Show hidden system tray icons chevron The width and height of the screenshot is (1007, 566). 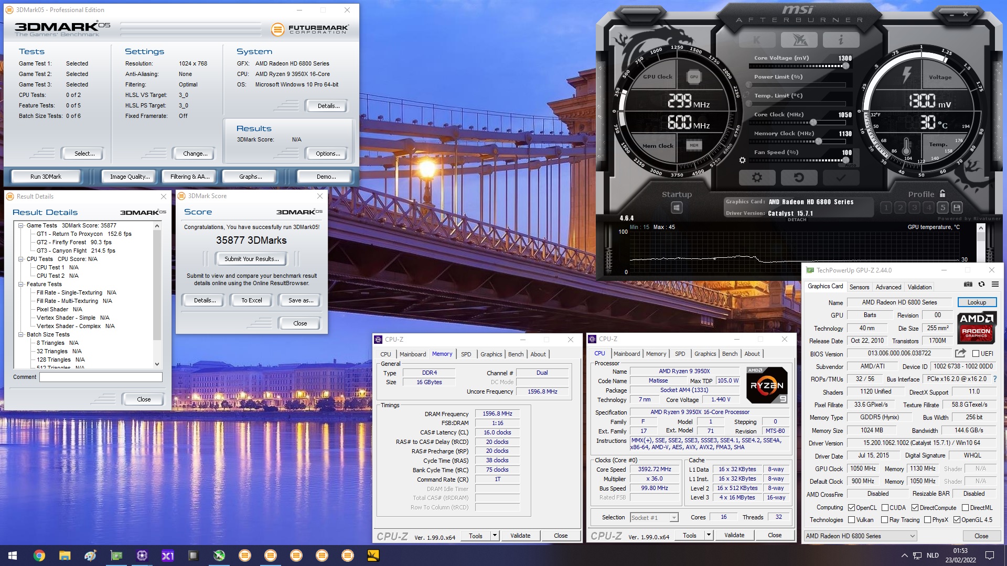point(904,556)
